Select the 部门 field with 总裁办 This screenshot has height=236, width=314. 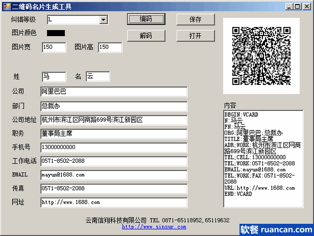click(x=114, y=106)
